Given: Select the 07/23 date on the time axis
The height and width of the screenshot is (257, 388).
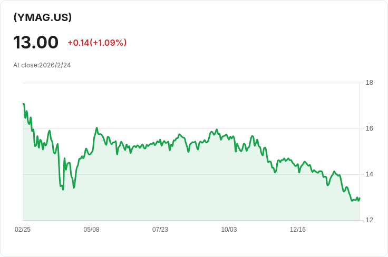Looking at the screenshot, I should coord(160,230).
